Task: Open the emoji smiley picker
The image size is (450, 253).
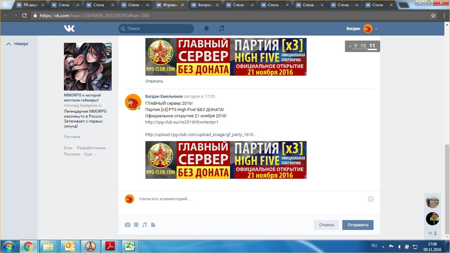Action: coord(371,199)
